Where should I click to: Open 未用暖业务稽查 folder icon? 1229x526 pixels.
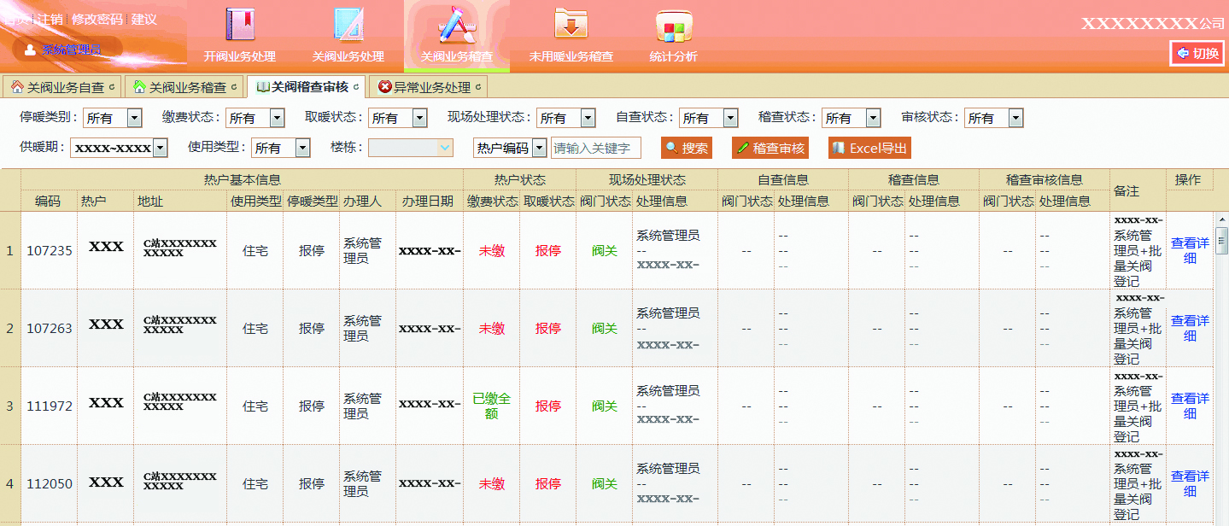pos(571,25)
